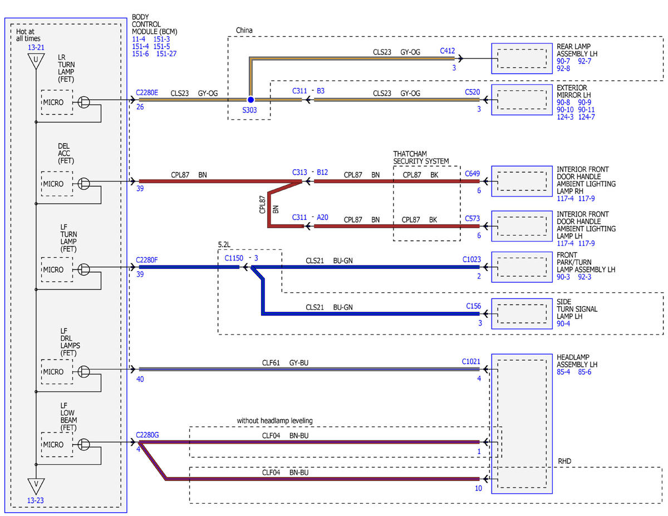Open page reference 13-21 link
The height and width of the screenshot is (516, 668).
(x=36, y=48)
